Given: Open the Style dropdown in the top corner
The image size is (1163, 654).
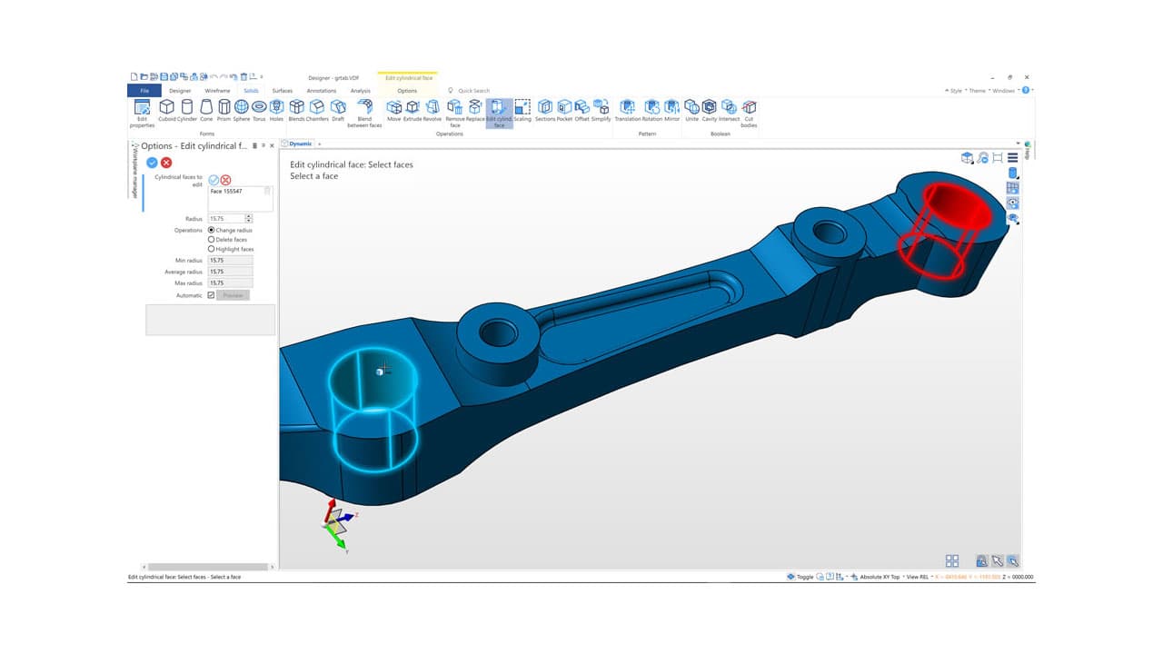Looking at the screenshot, I should [956, 91].
